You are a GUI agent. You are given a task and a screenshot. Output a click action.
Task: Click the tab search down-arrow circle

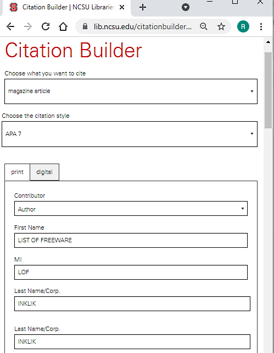[186, 7]
